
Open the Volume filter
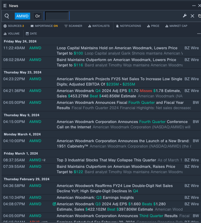(x=12, y=34)
